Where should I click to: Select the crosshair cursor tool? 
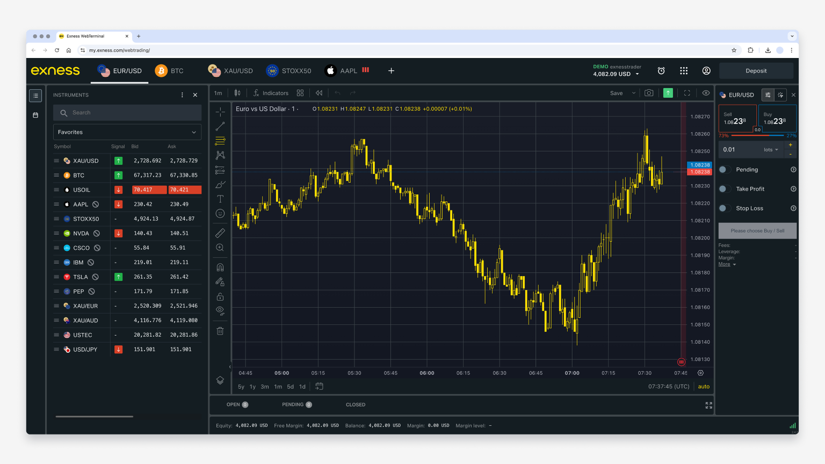(x=220, y=112)
